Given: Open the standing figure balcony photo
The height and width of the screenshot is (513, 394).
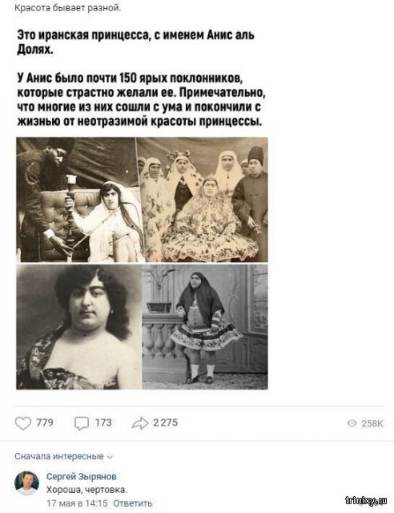Looking at the screenshot, I should 205,327.
